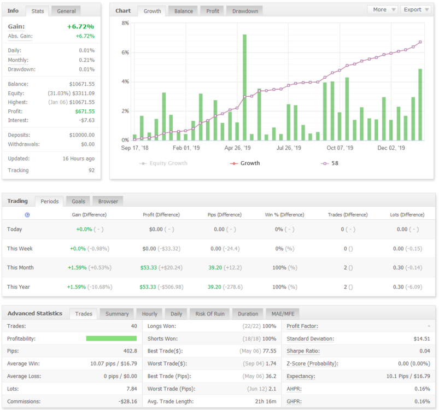Viewport: 439px width, 410px height.
Task: Click the Lots (Difference) column header
Action: tap(407, 215)
